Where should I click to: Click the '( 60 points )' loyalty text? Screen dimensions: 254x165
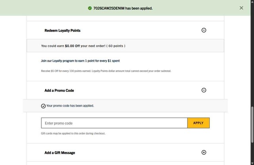(114, 46)
